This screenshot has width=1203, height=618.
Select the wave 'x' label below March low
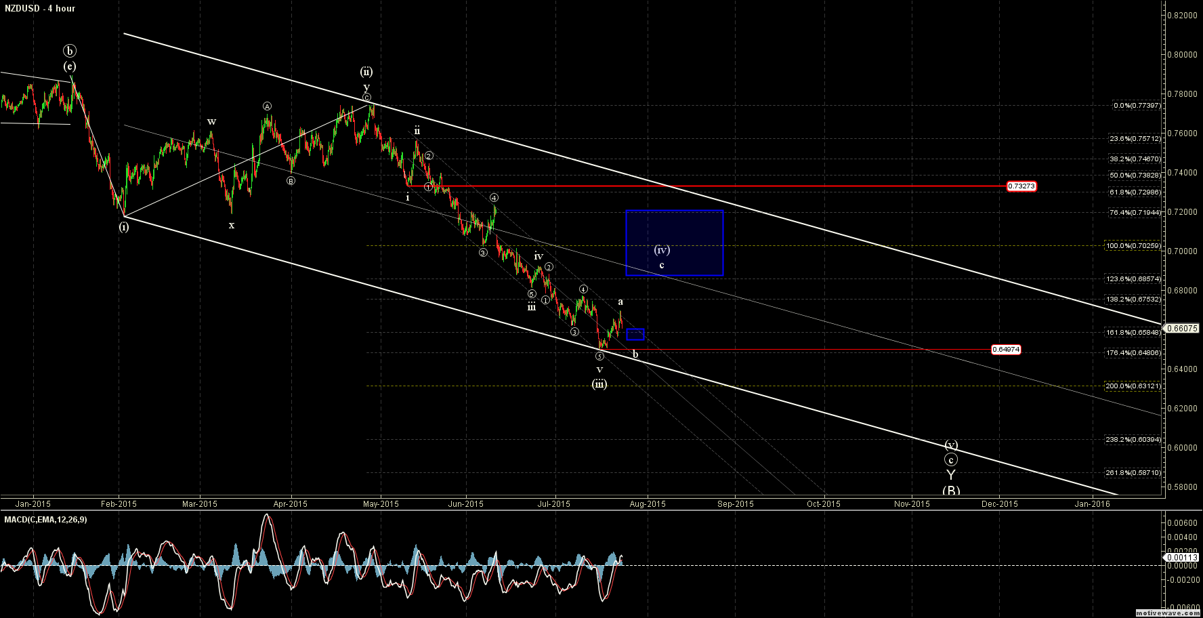pos(232,225)
